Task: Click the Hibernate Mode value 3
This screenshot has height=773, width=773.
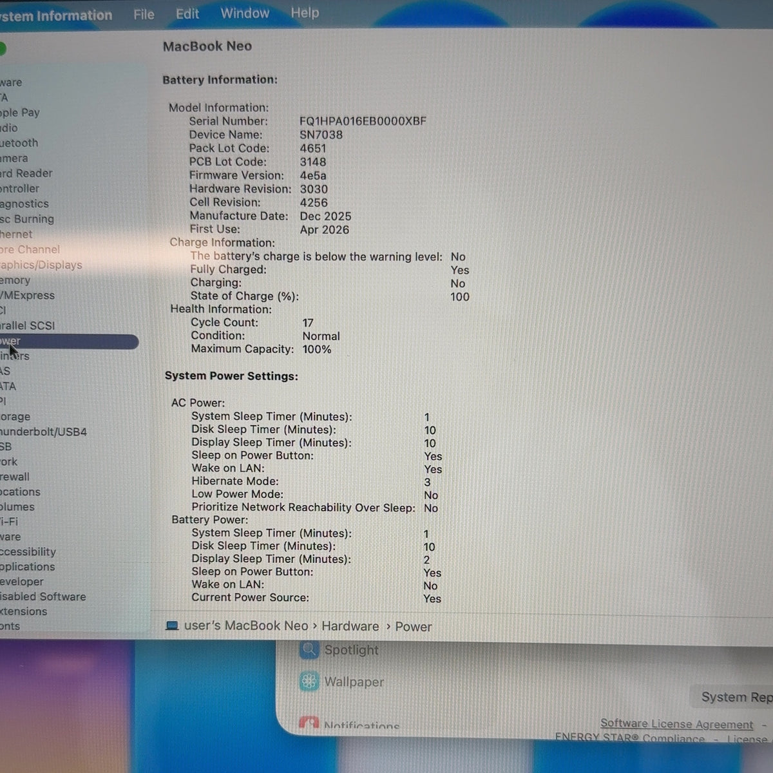Action: pos(427,482)
